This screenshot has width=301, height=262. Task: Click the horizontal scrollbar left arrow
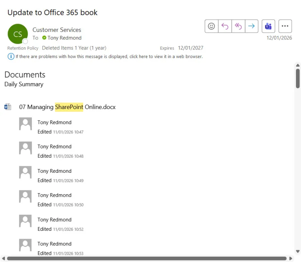click(x=4, y=258)
